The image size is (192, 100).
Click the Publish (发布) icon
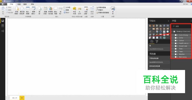(x=113, y=9)
